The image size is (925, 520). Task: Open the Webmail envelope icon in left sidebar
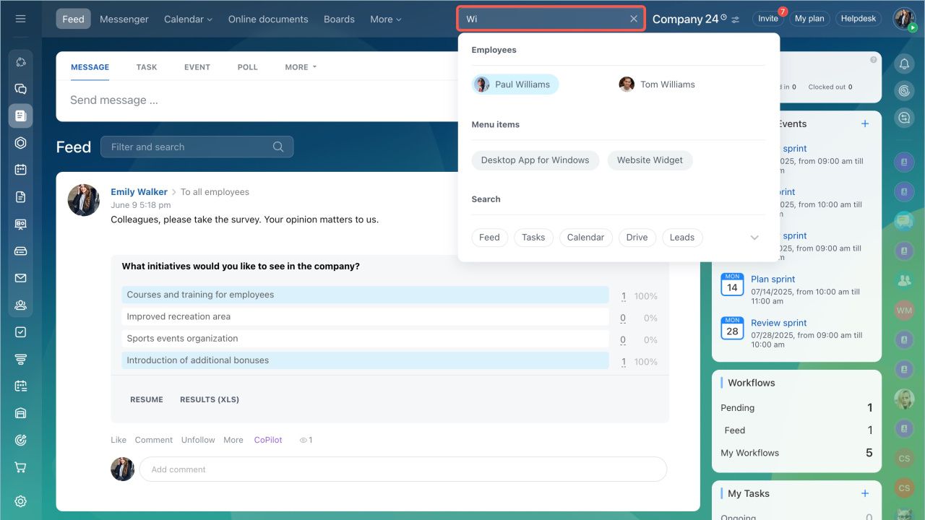pyautogui.click(x=20, y=278)
